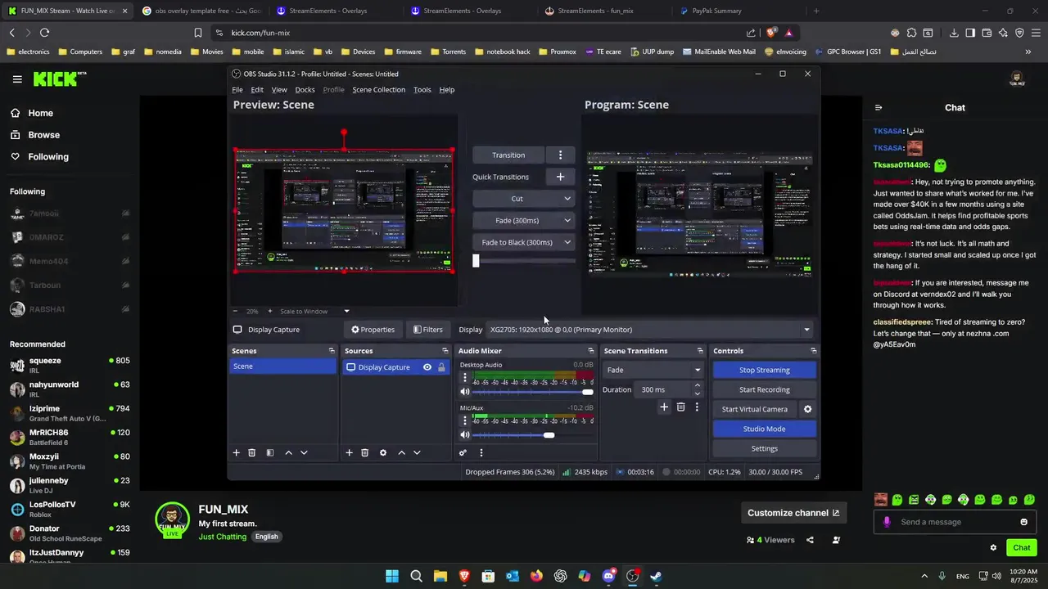This screenshot has width=1048, height=589.
Task: Toggle Display Capture visibility eye
Action: 427,367
